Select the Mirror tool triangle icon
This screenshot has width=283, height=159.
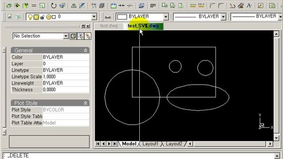[x=74, y=6]
